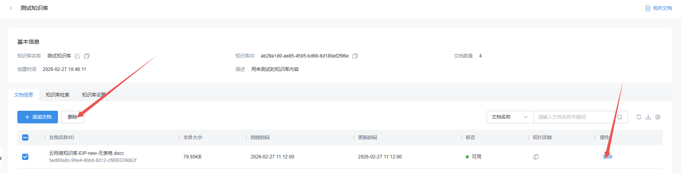681x173 pixels.
Task: Open table column settings gear
Action: pos(658,117)
